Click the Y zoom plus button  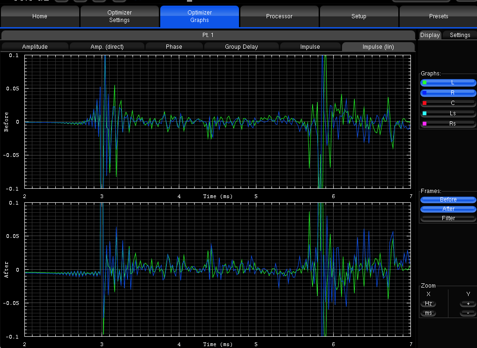click(468, 304)
